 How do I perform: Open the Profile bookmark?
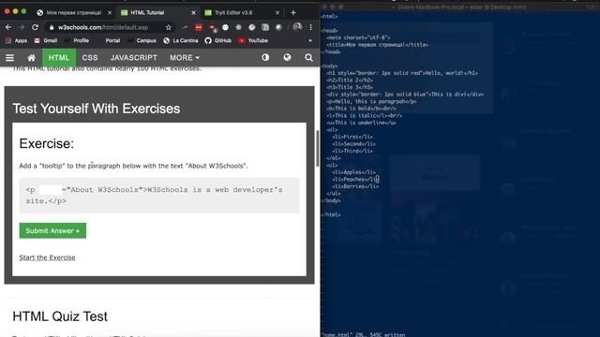[77, 40]
